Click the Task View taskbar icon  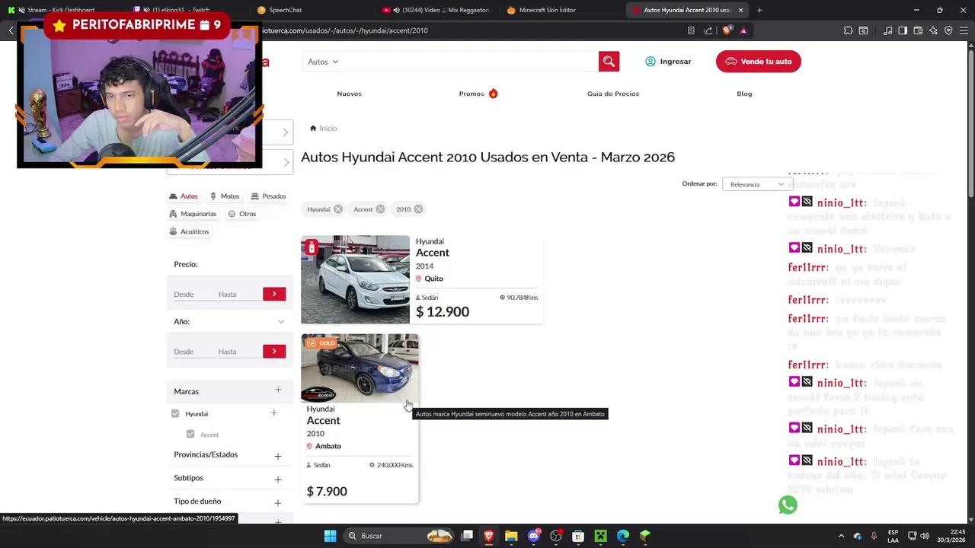tap(467, 536)
